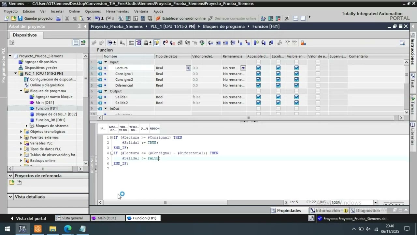
Task: Click the indent text icon
Action: tap(218, 43)
